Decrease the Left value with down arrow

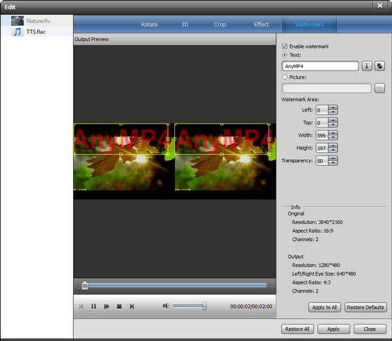333,112
